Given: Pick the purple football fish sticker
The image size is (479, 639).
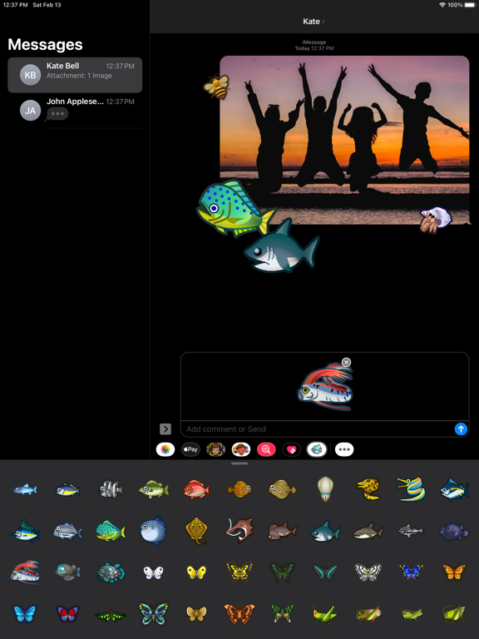Looking at the screenshot, I should [x=454, y=531].
